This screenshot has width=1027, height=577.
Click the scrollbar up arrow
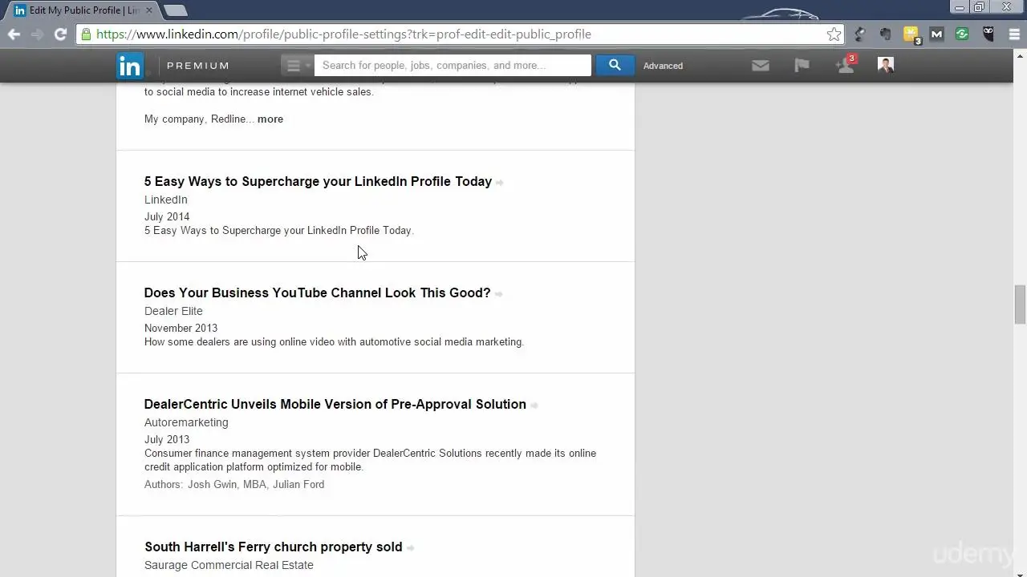1020,56
